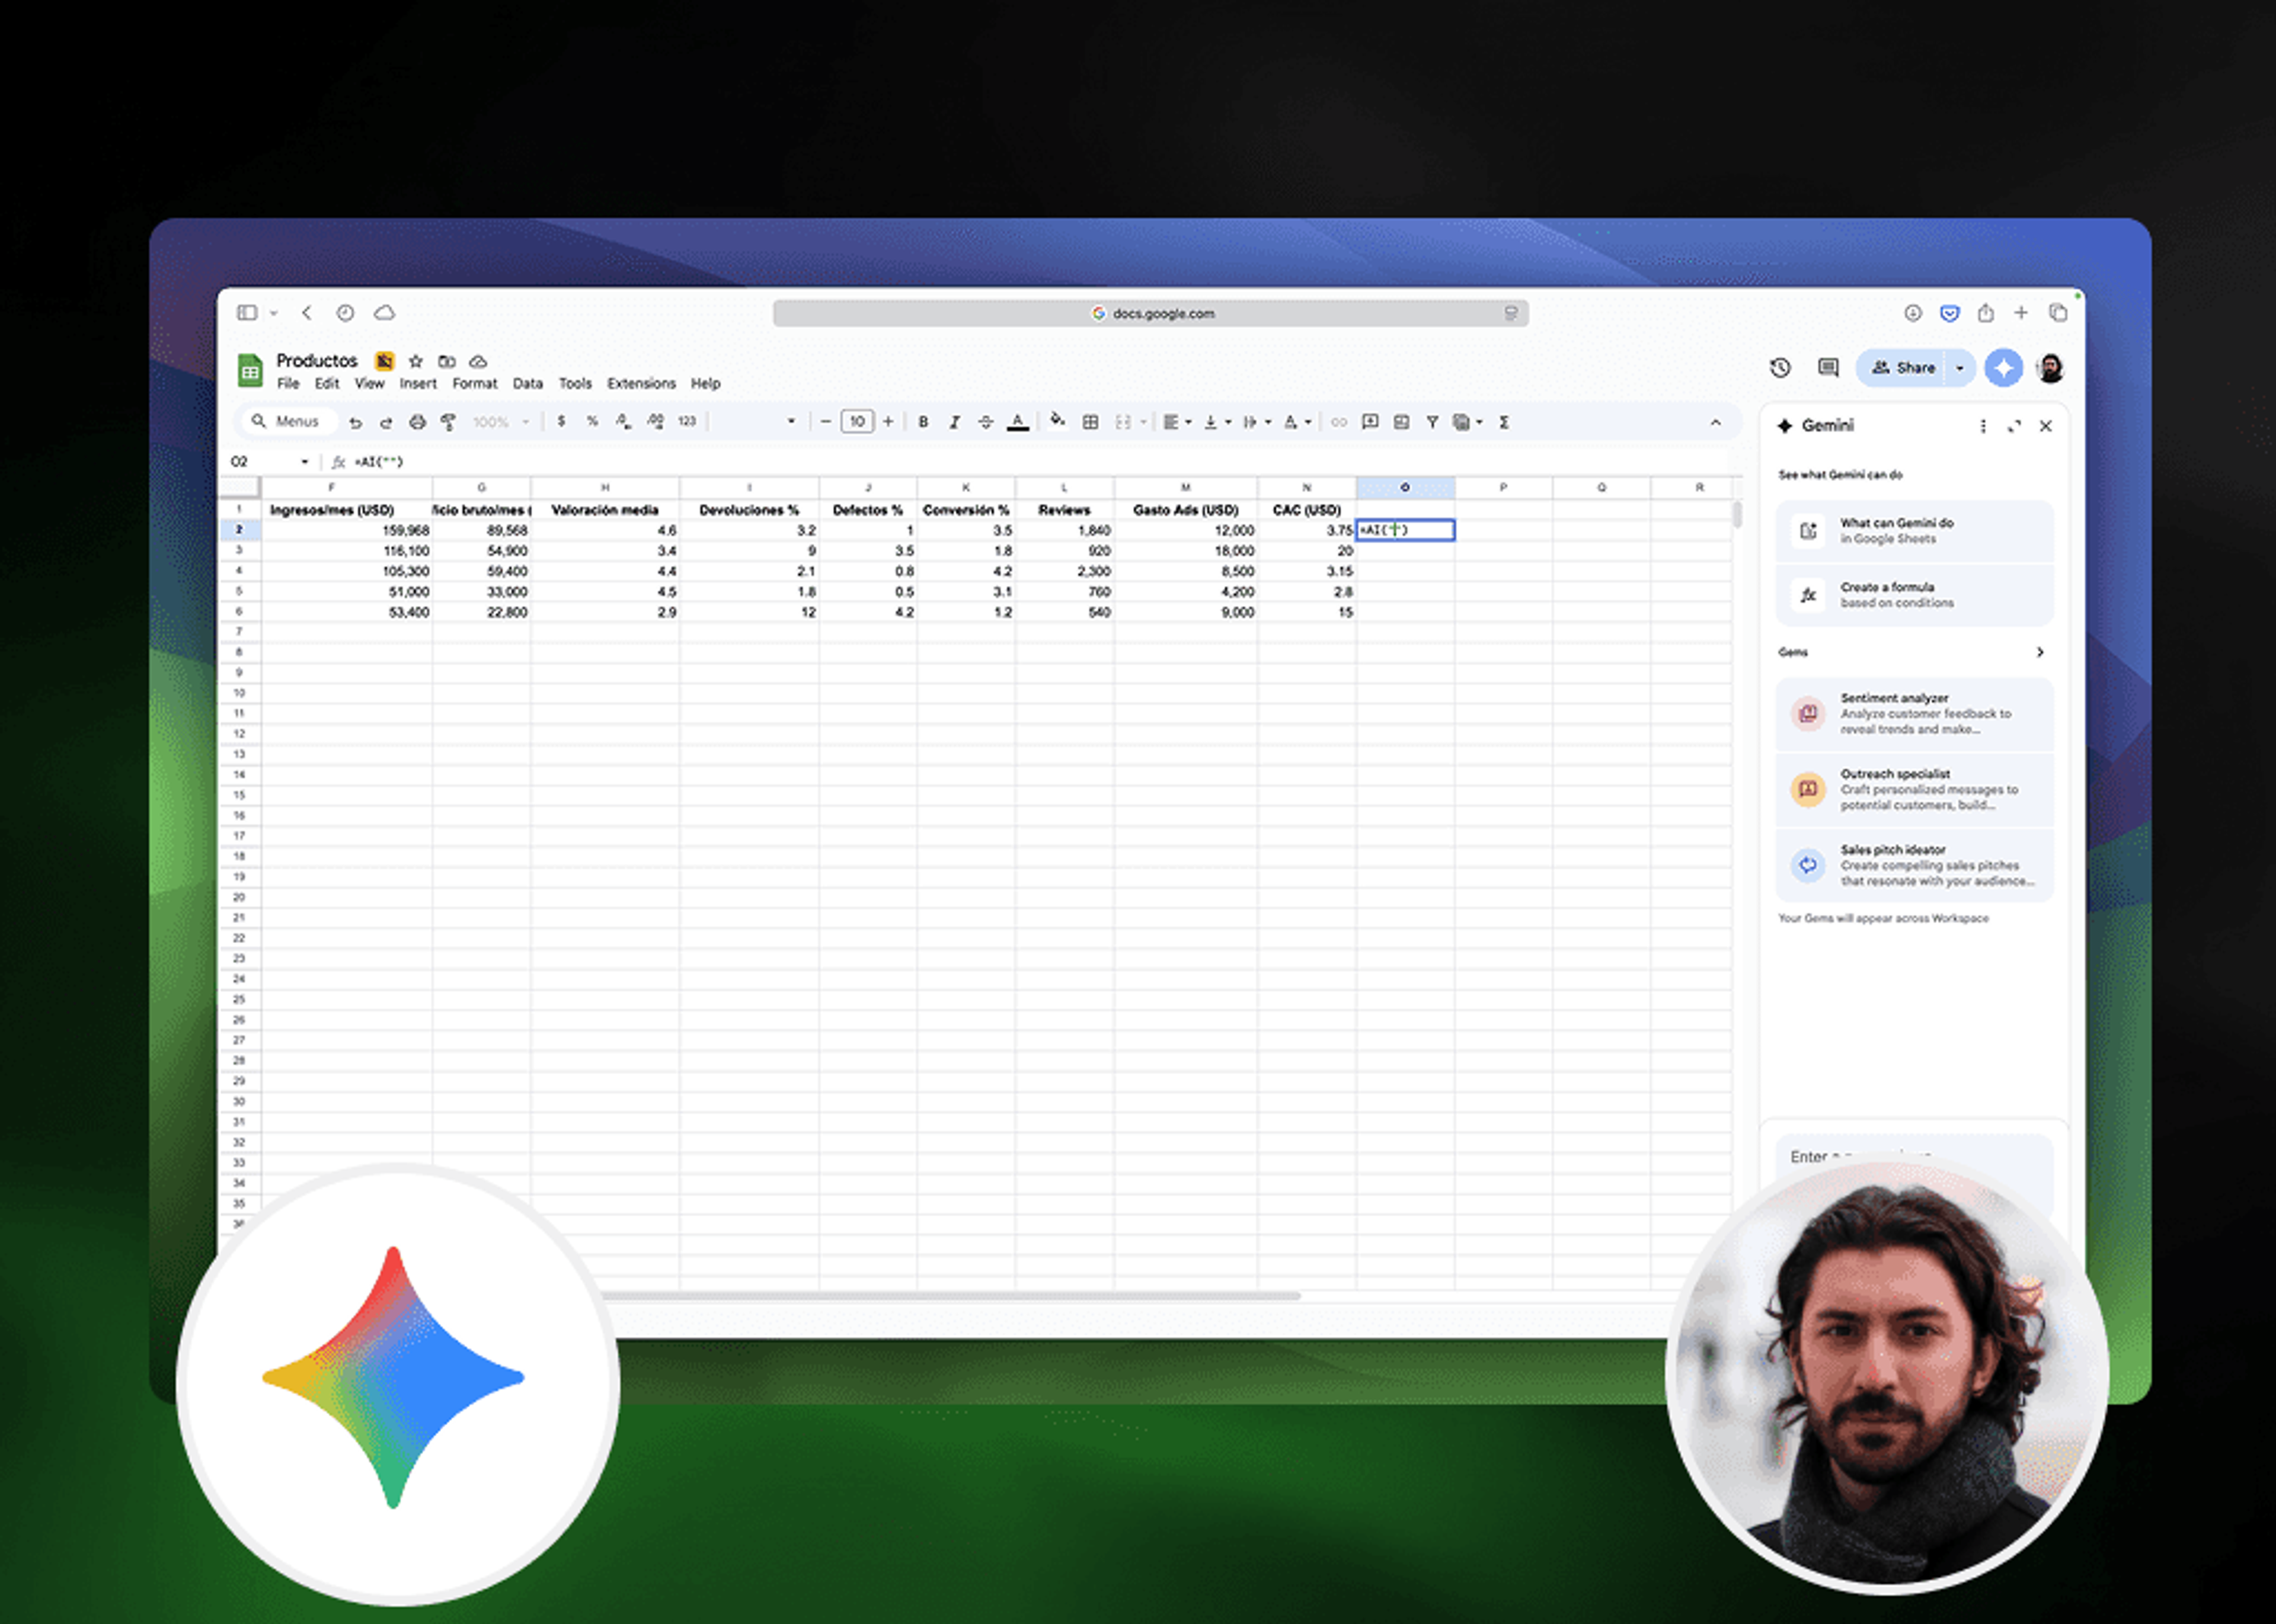Open the borders tool
This screenshot has width=2276, height=1624.
[1091, 422]
